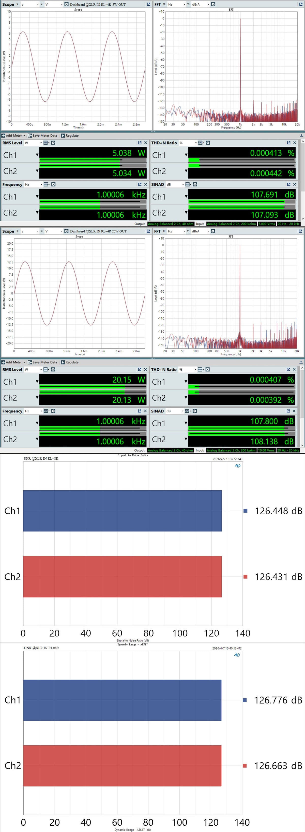
Task: Pop out SINAD meter showing 108.138 dB
Action: [288, 411]
